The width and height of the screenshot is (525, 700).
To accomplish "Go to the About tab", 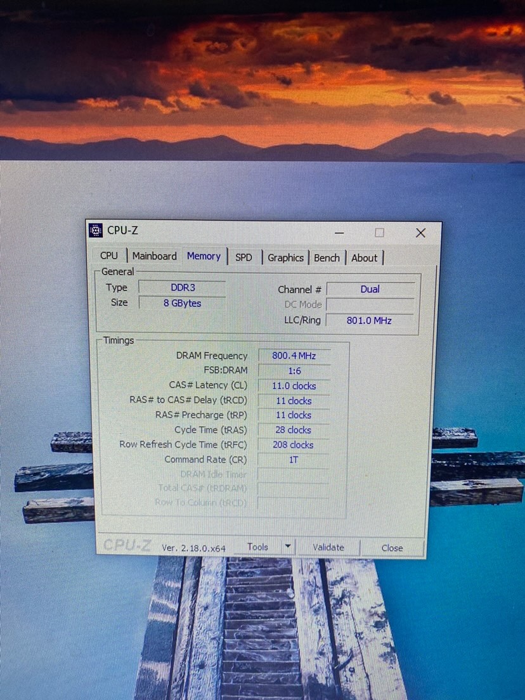I will point(365,258).
